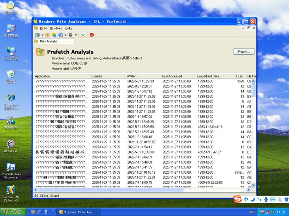The height and width of the screenshot is (216, 289).
Task: Open the Windows menu
Action: click(x=56, y=28)
